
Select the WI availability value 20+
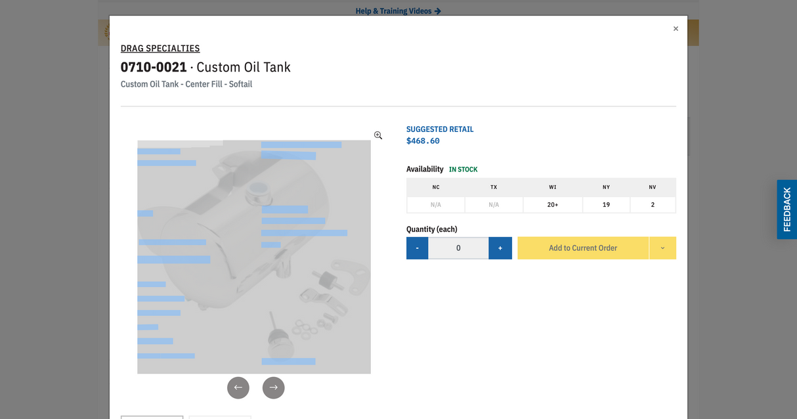coord(553,205)
